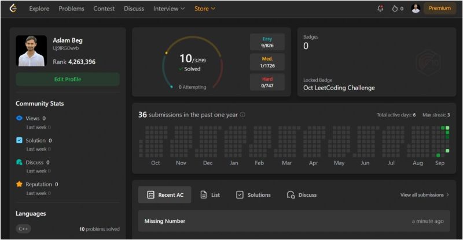Go to Explore page
Screen dimensions: 463x240
click(x=39, y=9)
